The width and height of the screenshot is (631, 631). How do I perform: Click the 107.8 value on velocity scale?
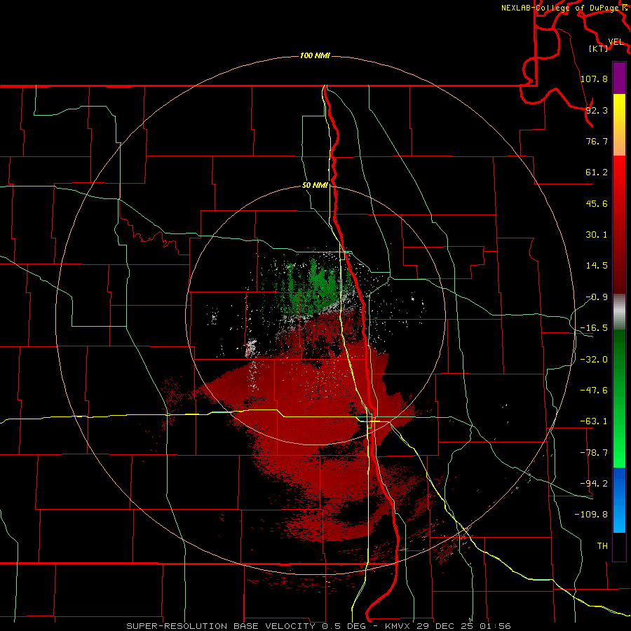click(594, 79)
